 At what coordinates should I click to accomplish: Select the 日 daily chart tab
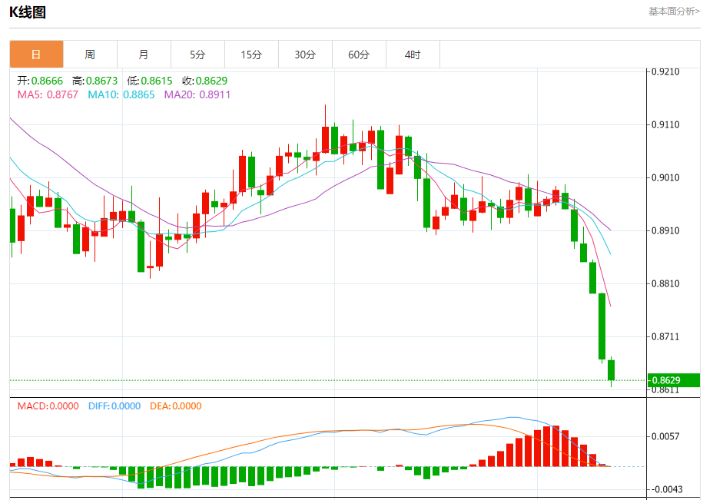coord(36,55)
